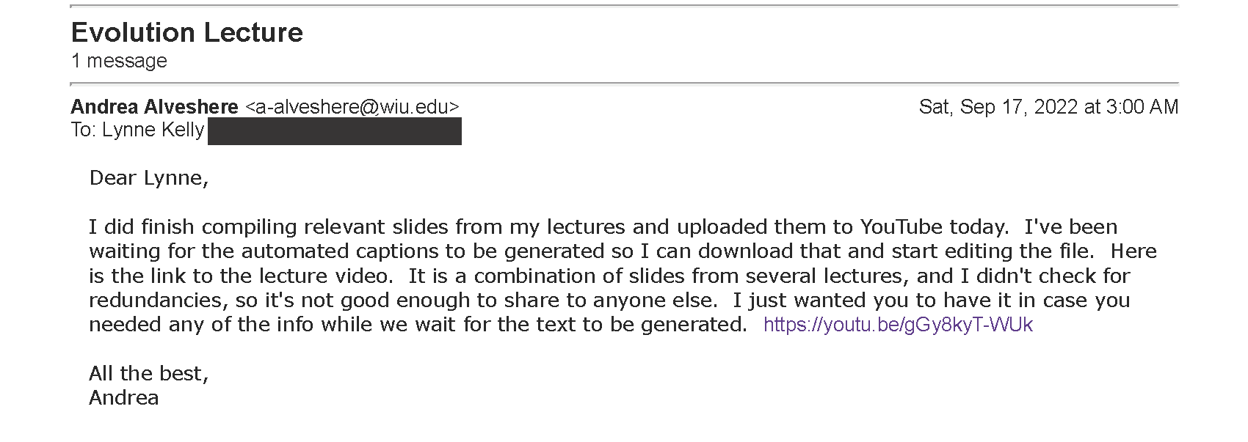Click the a-alveshere@wiu.edu email address
Screen dimensions: 1248x442
tap(352, 107)
